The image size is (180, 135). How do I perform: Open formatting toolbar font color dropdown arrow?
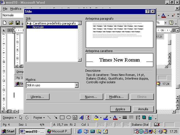(x=168, y=15)
